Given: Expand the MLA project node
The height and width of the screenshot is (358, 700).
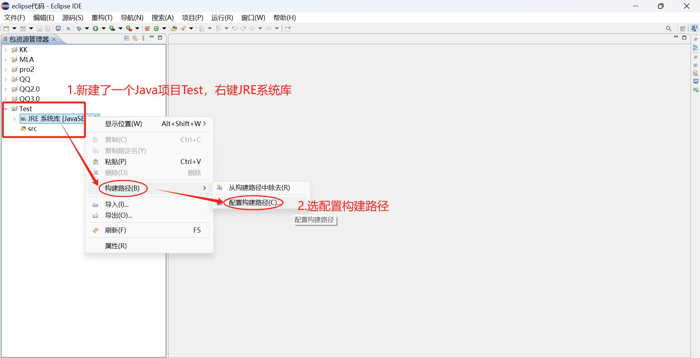Looking at the screenshot, I should point(6,59).
